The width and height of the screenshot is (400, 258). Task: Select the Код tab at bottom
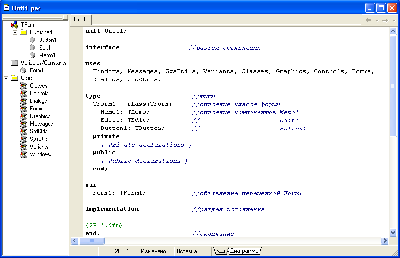point(220,251)
